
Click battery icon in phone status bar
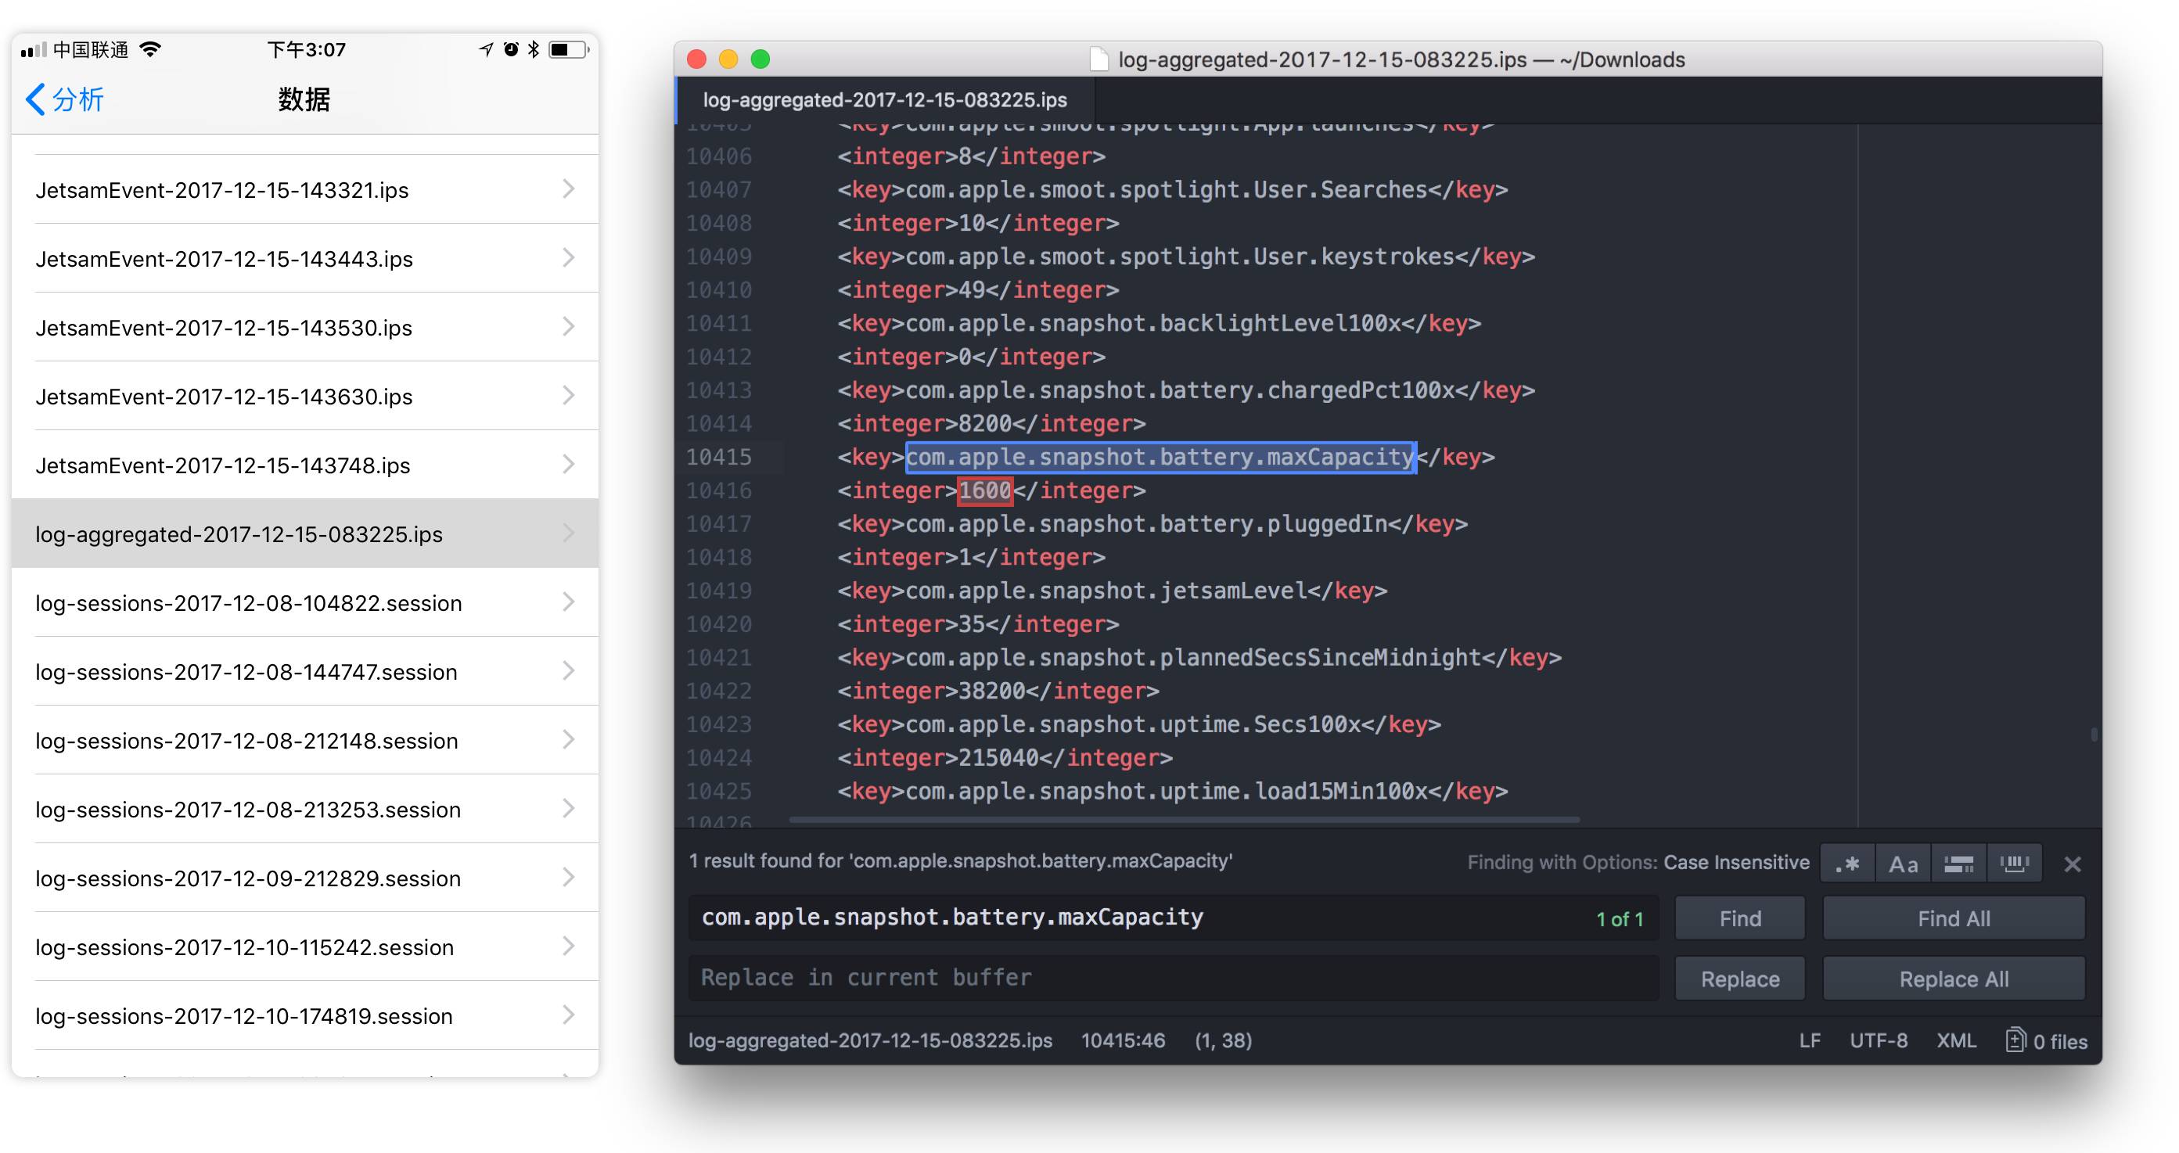(x=569, y=50)
